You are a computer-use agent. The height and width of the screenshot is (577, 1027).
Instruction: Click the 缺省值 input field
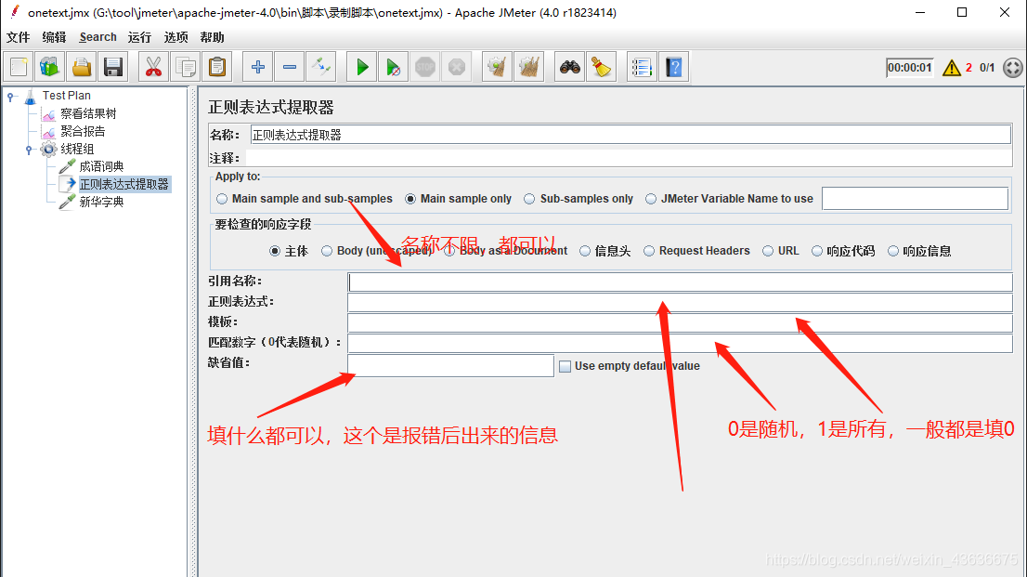tap(450, 365)
